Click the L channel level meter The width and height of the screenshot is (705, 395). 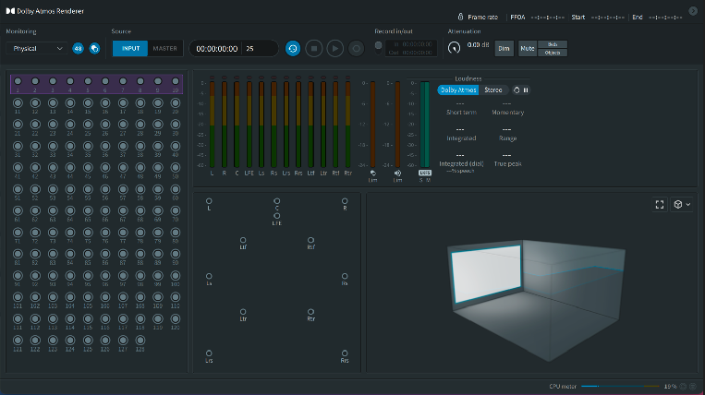[212, 125]
